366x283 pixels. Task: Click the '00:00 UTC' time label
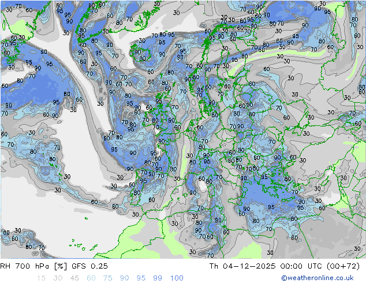[301, 266]
